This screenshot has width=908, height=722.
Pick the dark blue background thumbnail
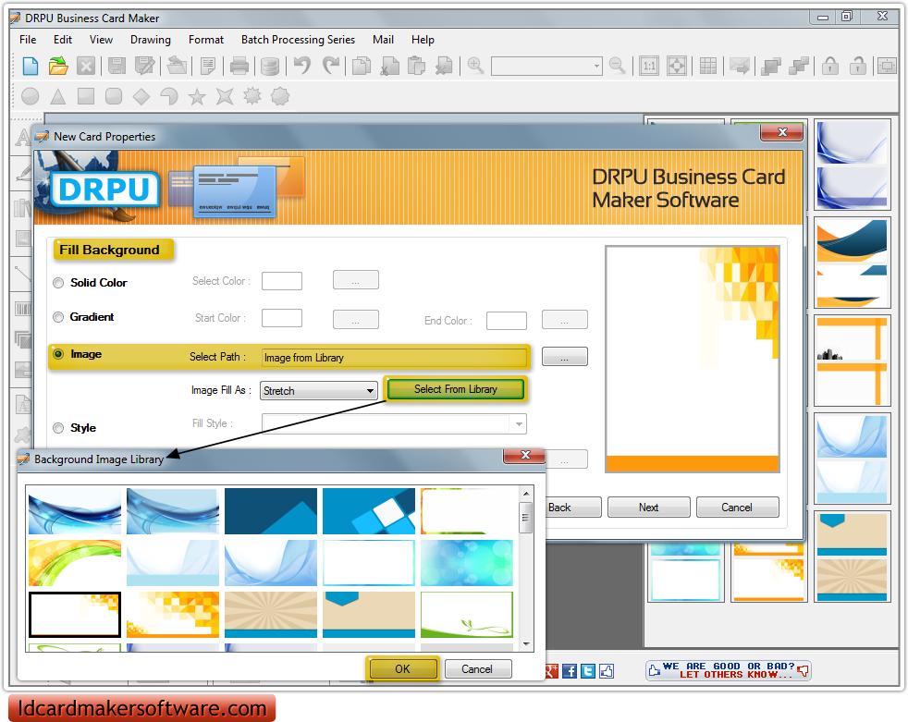[x=271, y=511]
